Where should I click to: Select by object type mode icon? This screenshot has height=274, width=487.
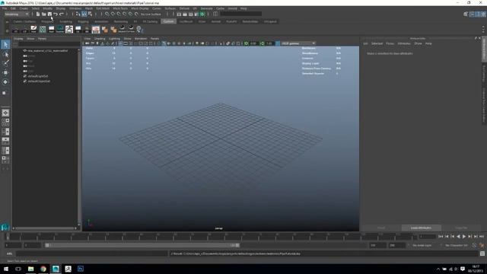[84, 14]
